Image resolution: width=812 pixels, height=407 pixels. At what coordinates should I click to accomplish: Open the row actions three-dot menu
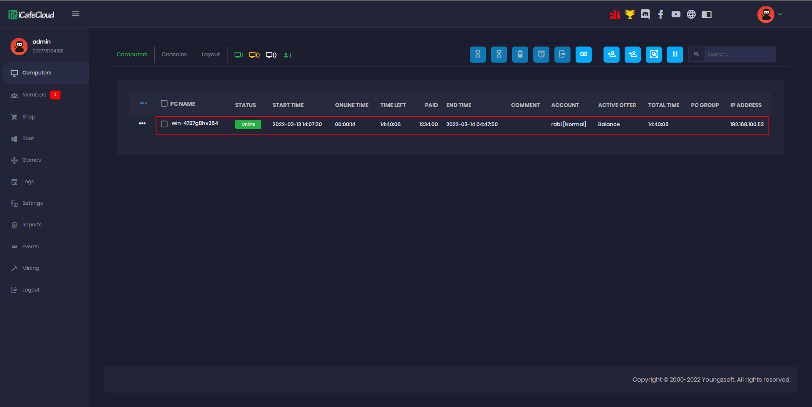pyautogui.click(x=142, y=124)
